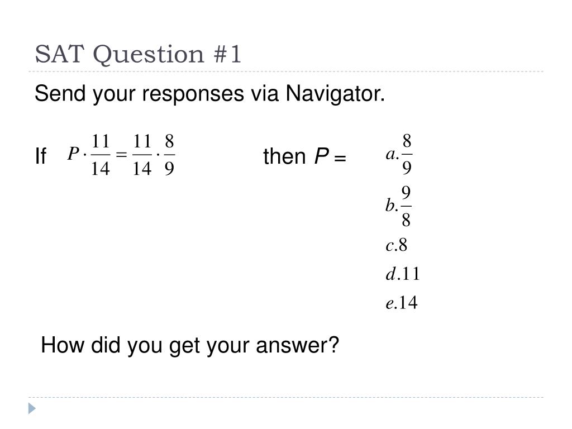Click the word answer in the bottom question
This screenshot has width=572, height=429.
[x=297, y=346]
